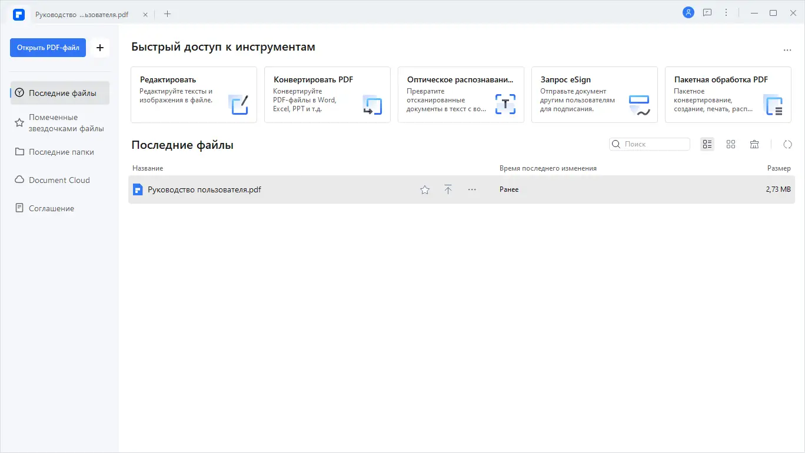The image size is (805, 453).
Task: Launch the Convert PDF tool
Action: [327, 94]
